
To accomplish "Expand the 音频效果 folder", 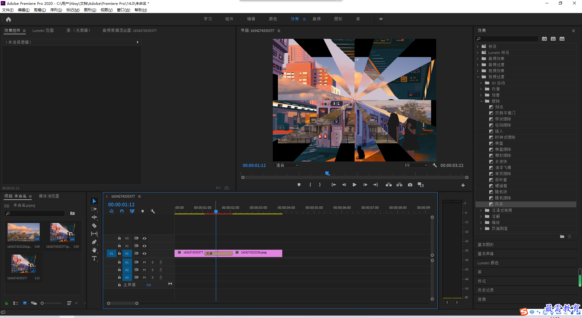I will coord(478,59).
